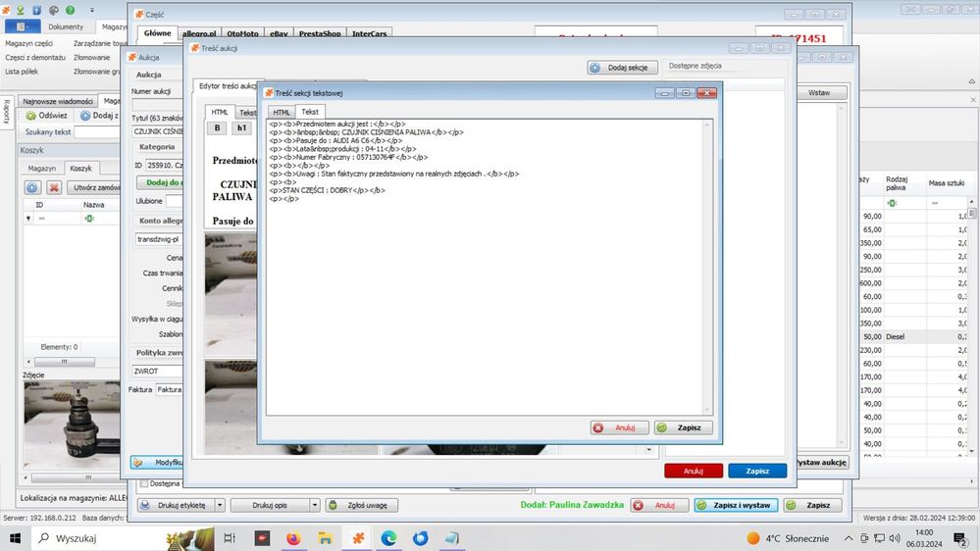This screenshot has width=980, height=551.
Task: Open Microsoft Edge from the taskbar
Action: [388, 538]
